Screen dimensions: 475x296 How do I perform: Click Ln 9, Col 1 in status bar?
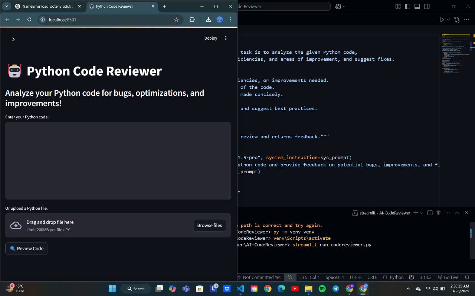309,277
